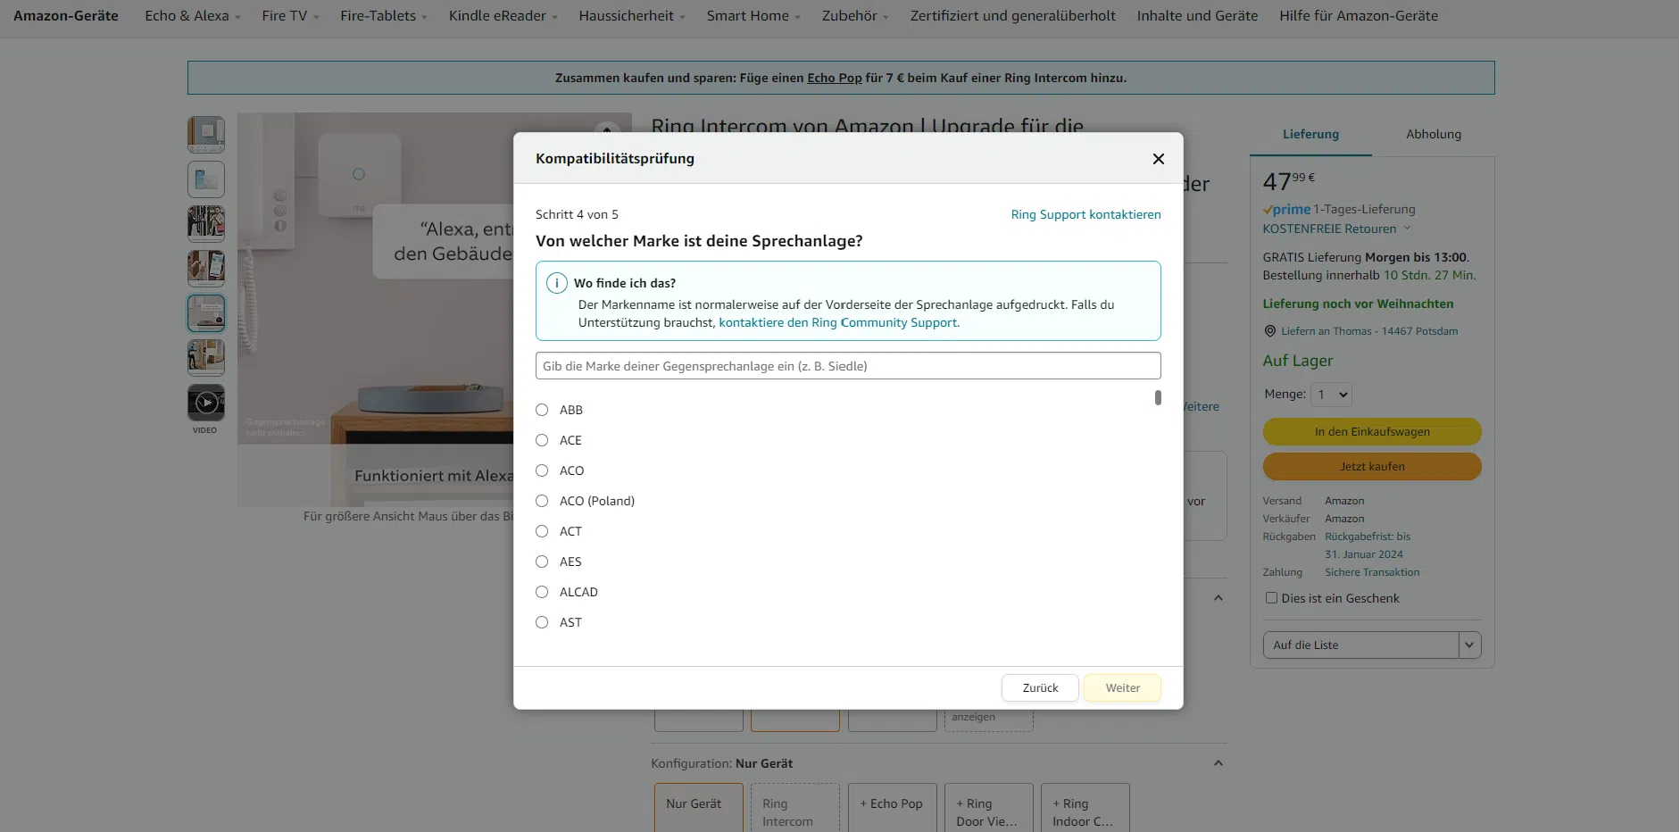Click the Weiter button
Viewport: 1680px width, 832px height.
[x=1122, y=688]
